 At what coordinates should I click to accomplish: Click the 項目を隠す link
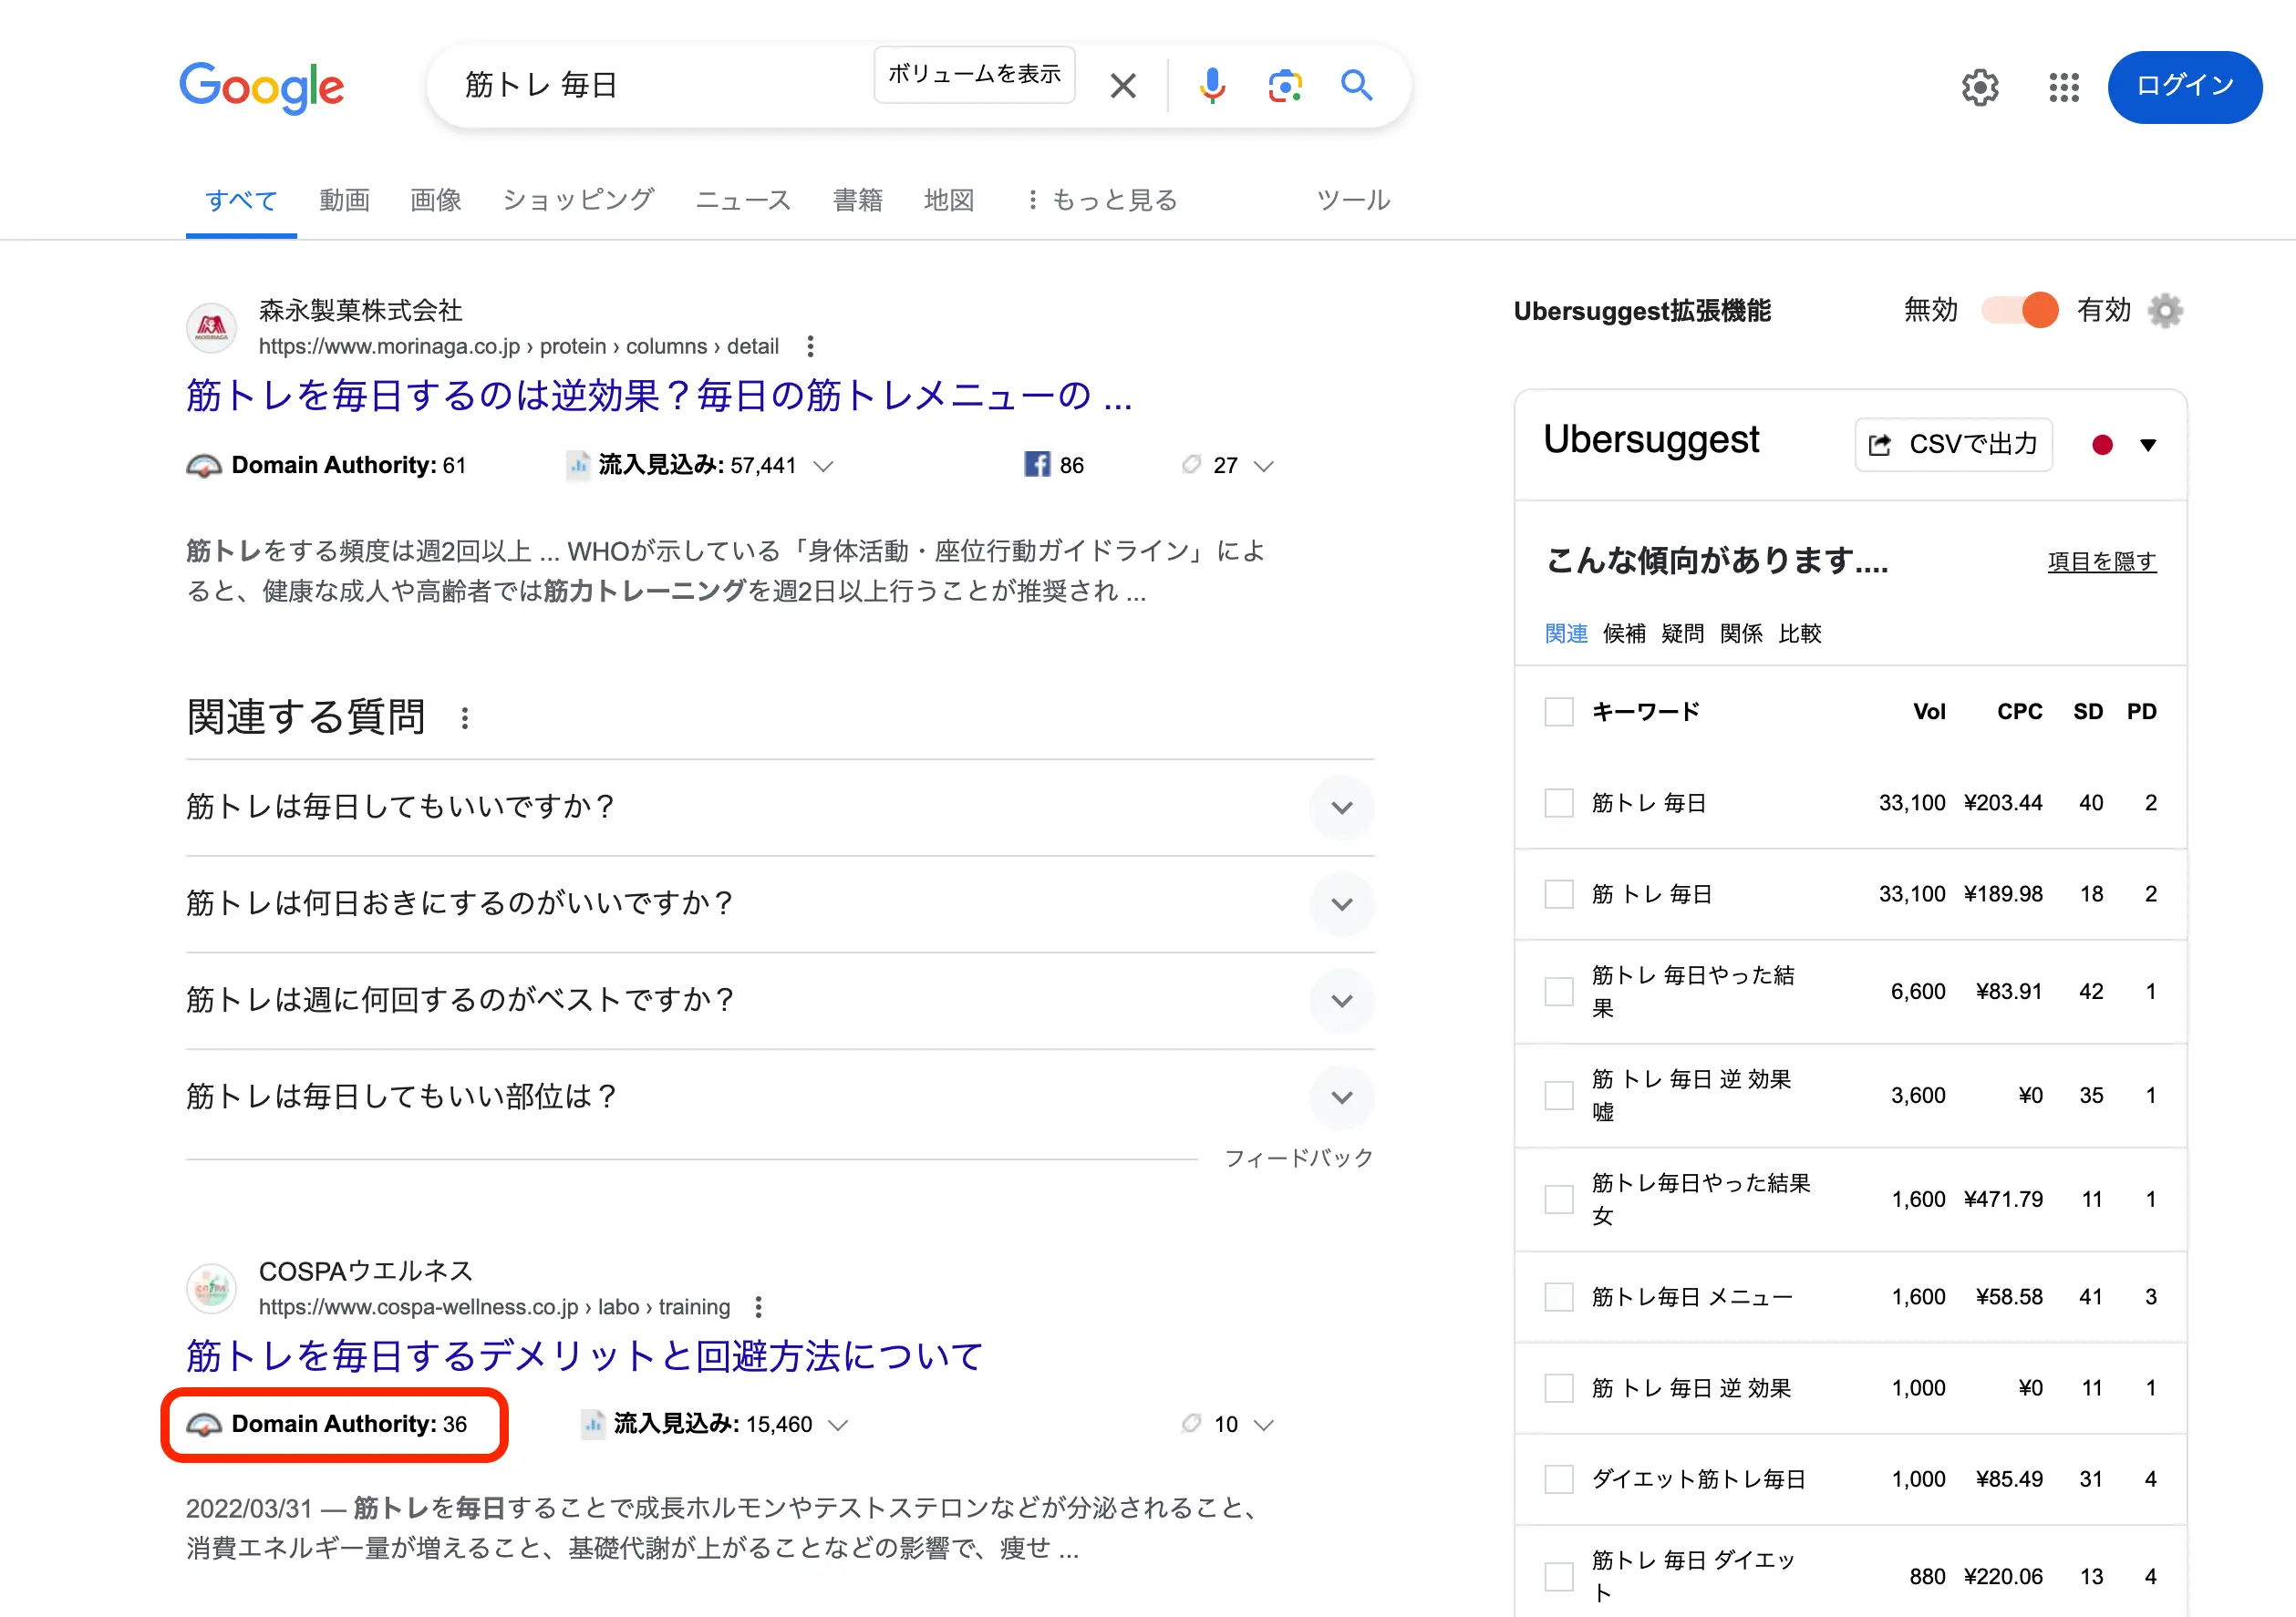click(x=2102, y=561)
